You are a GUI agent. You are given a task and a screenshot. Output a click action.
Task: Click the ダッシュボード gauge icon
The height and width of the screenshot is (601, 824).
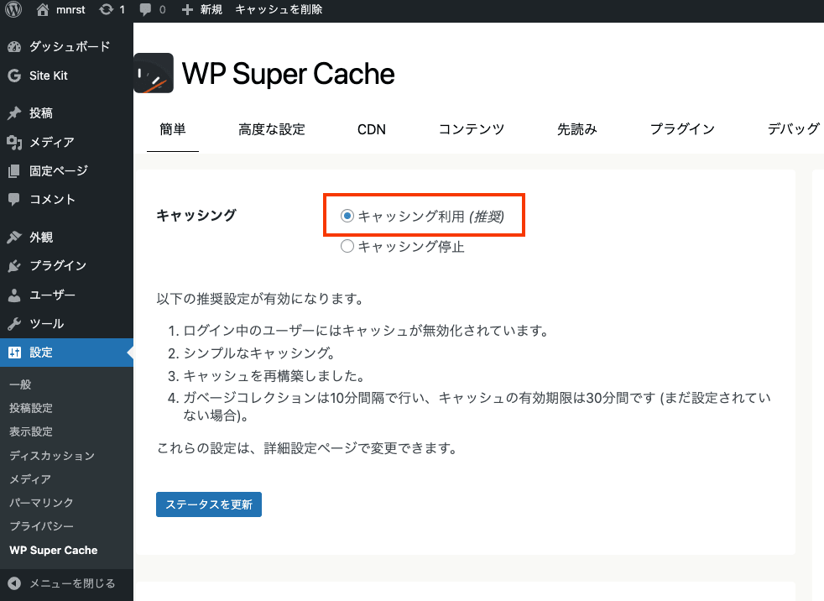[x=14, y=47]
